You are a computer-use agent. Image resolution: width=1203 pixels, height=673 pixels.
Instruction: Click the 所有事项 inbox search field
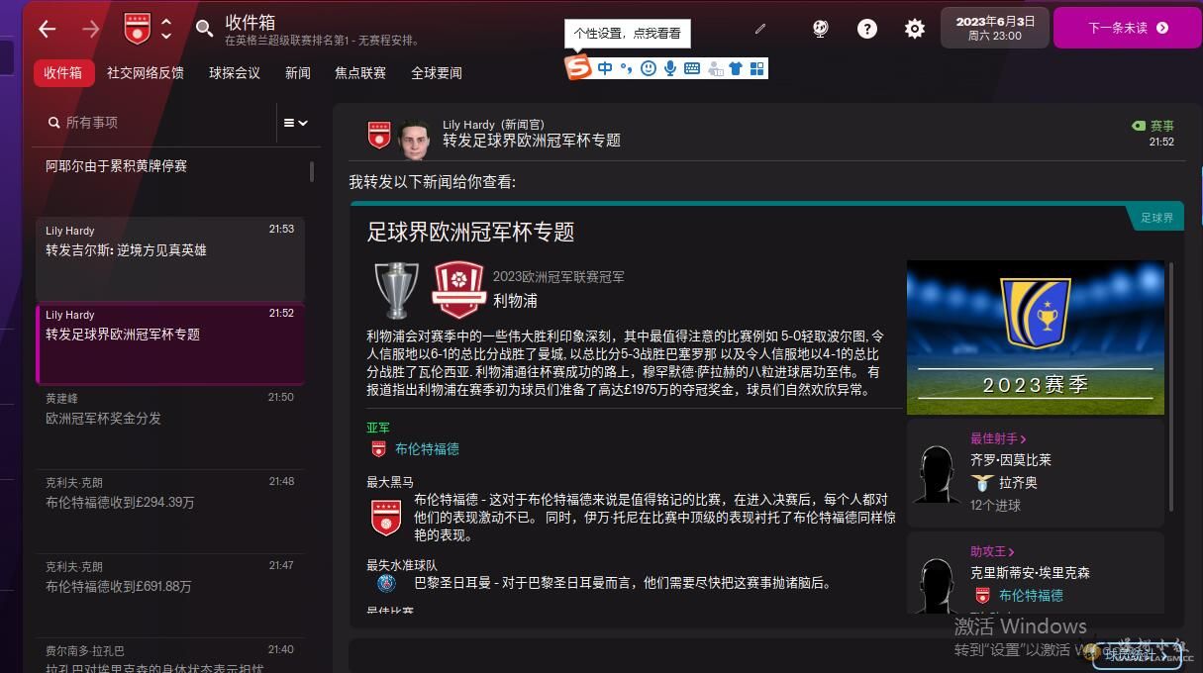tap(158, 123)
